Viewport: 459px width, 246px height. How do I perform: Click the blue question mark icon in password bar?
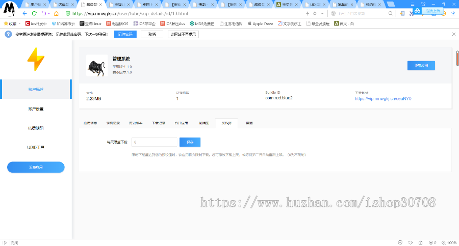pyautogui.click(x=8, y=34)
